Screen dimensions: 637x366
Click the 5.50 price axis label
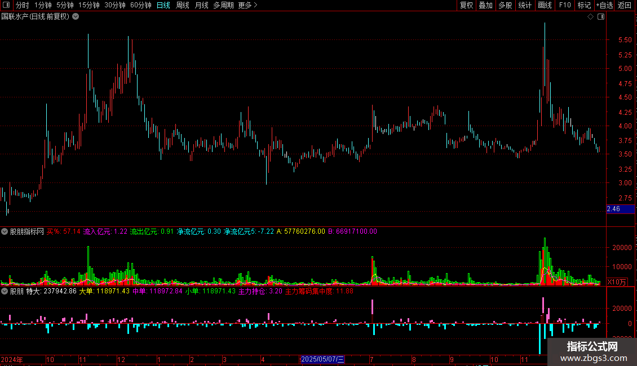[625, 40]
